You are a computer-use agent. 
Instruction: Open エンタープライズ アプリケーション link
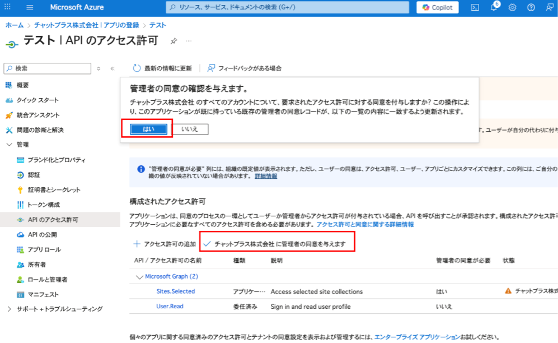[x=418, y=337]
